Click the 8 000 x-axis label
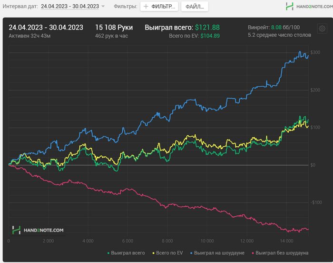 167,241
